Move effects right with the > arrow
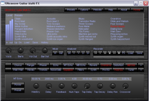The image size is (149, 101). 141,65
